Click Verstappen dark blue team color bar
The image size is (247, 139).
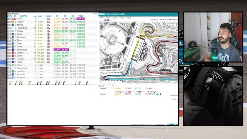[x=13, y=50]
